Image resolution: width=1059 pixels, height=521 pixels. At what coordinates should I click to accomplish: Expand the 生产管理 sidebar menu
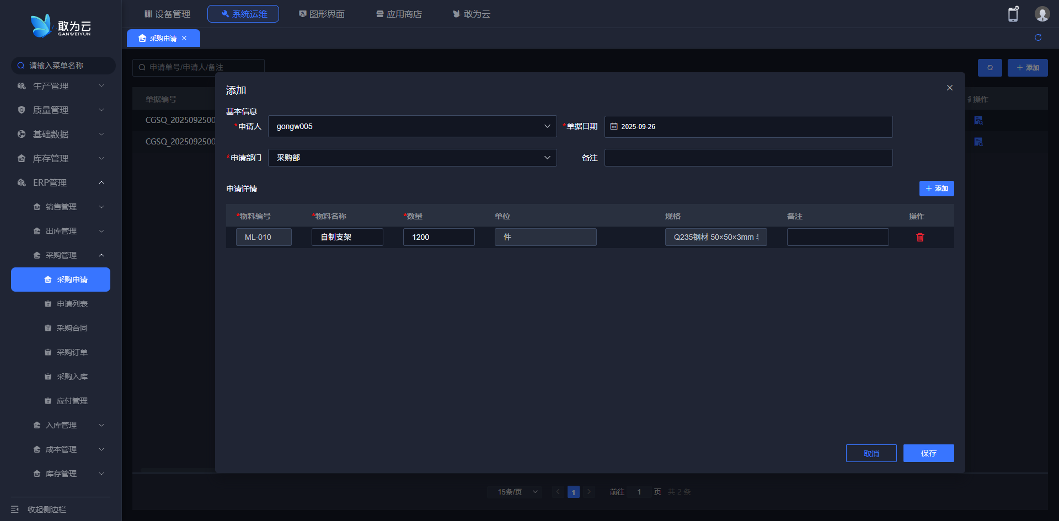pos(61,86)
